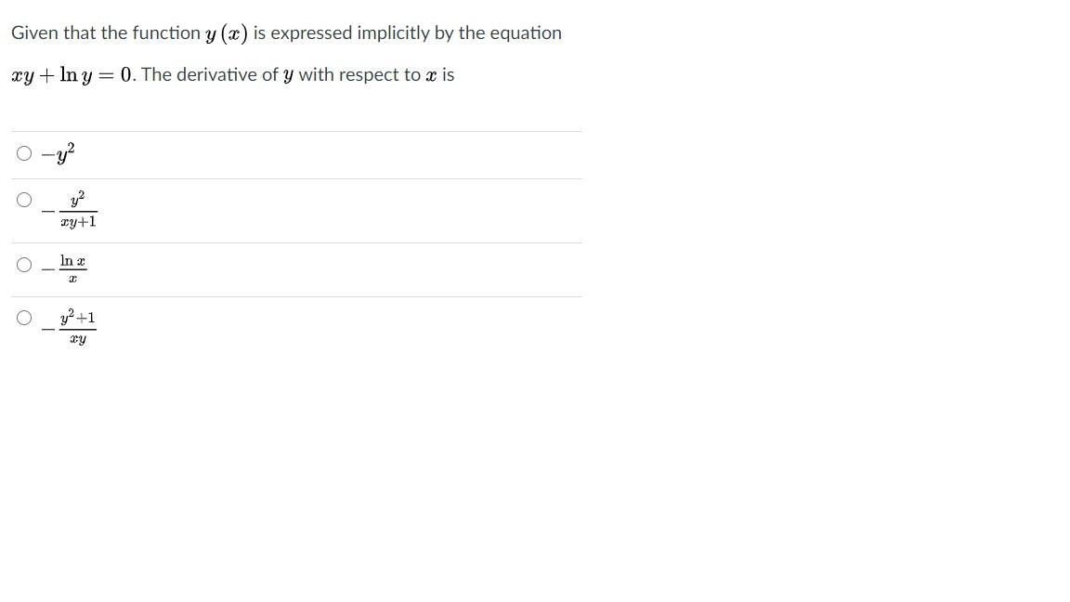Pick the radio button beside −ln x / x
Image resolution: width=1070 pixels, height=602 pixels.
coord(23,264)
